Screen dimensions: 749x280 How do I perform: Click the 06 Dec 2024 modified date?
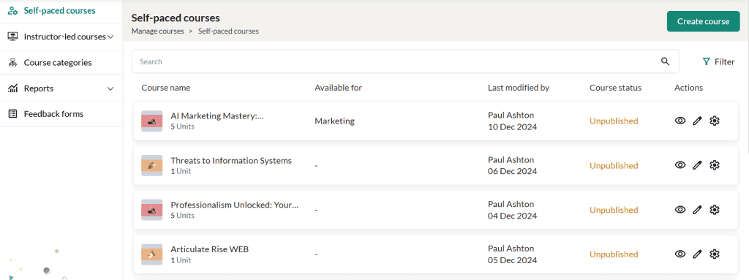pyautogui.click(x=512, y=172)
